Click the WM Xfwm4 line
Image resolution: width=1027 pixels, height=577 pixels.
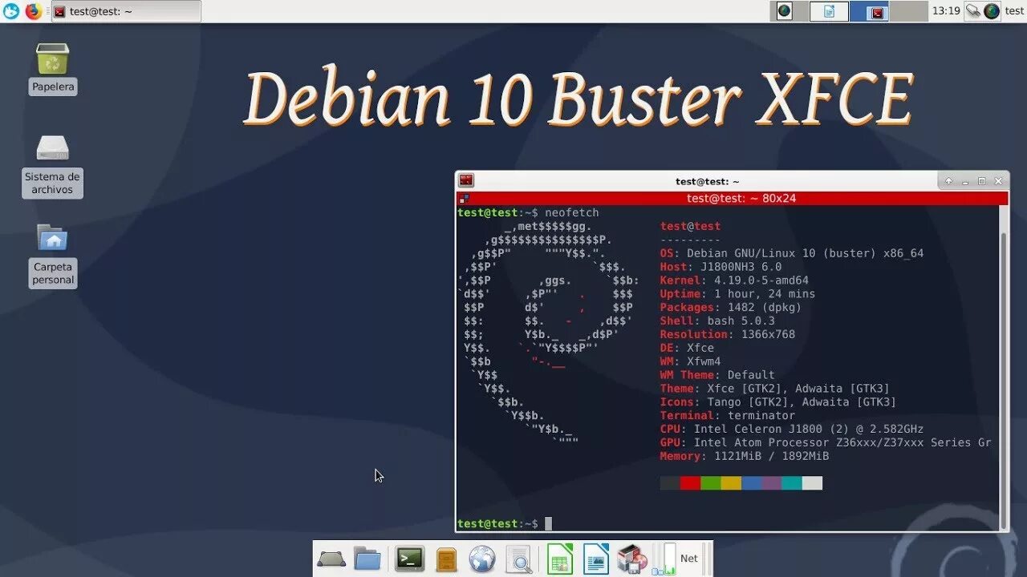point(690,361)
